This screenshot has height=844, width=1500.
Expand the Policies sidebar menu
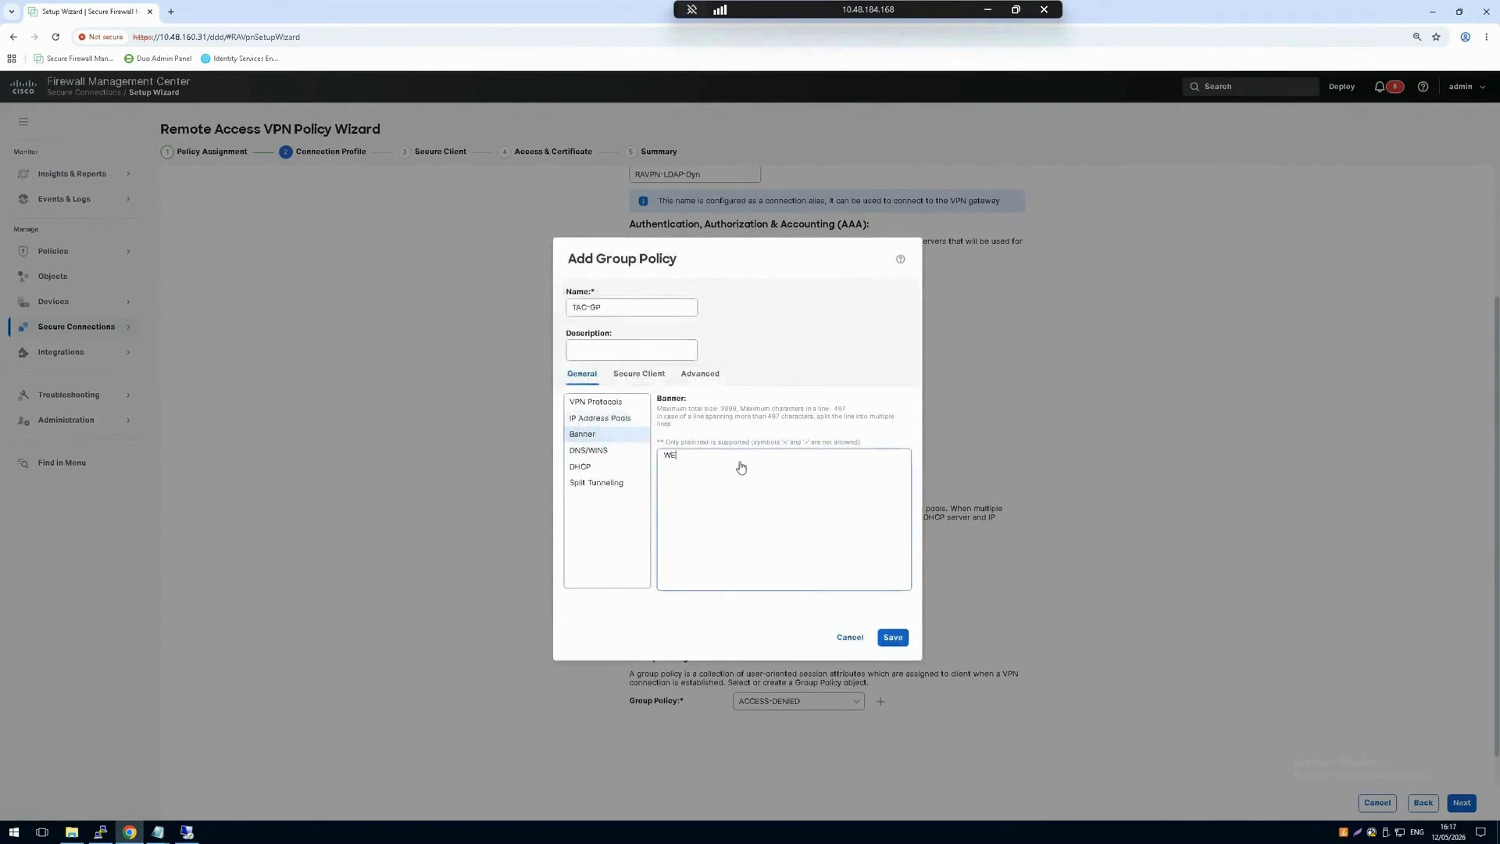(73, 252)
